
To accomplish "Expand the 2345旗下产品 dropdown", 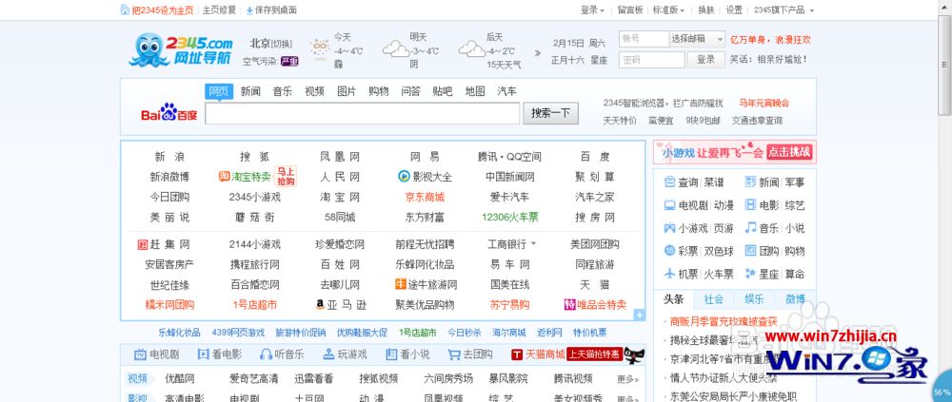I will [x=784, y=10].
